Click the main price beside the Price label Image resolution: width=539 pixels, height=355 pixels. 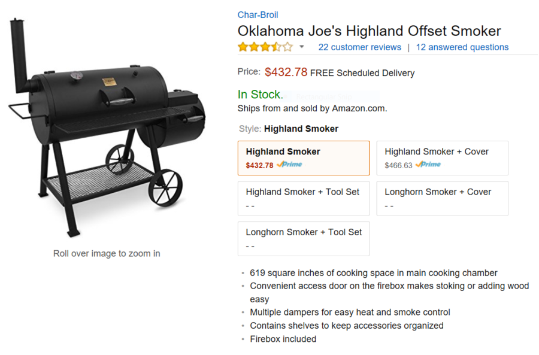click(x=286, y=72)
